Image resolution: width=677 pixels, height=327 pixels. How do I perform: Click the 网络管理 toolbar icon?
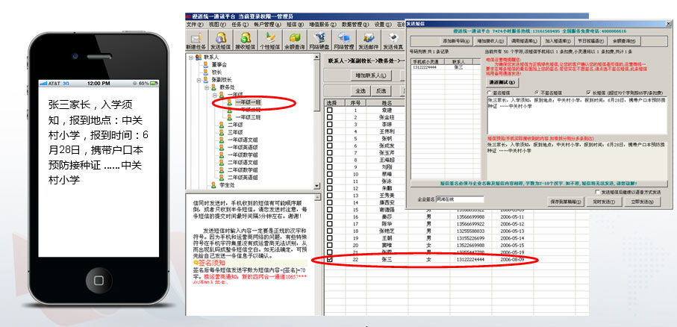[x=346, y=39]
